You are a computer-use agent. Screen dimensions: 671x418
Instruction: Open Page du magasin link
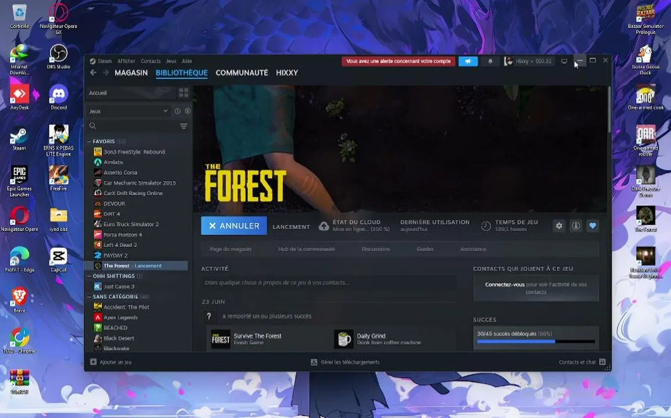coord(230,249)
